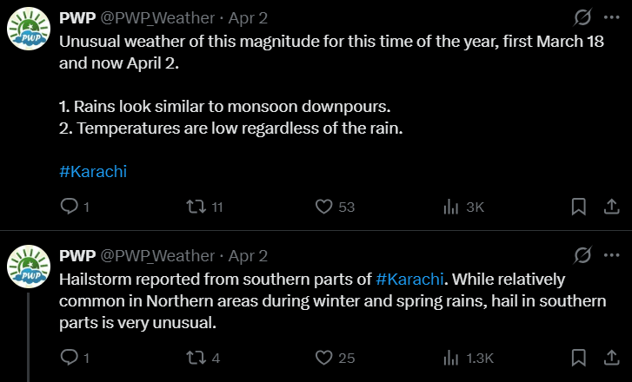Click #Karachi hashtag below first tweet
The image size is (632, 382).
(x=93, y=171)
